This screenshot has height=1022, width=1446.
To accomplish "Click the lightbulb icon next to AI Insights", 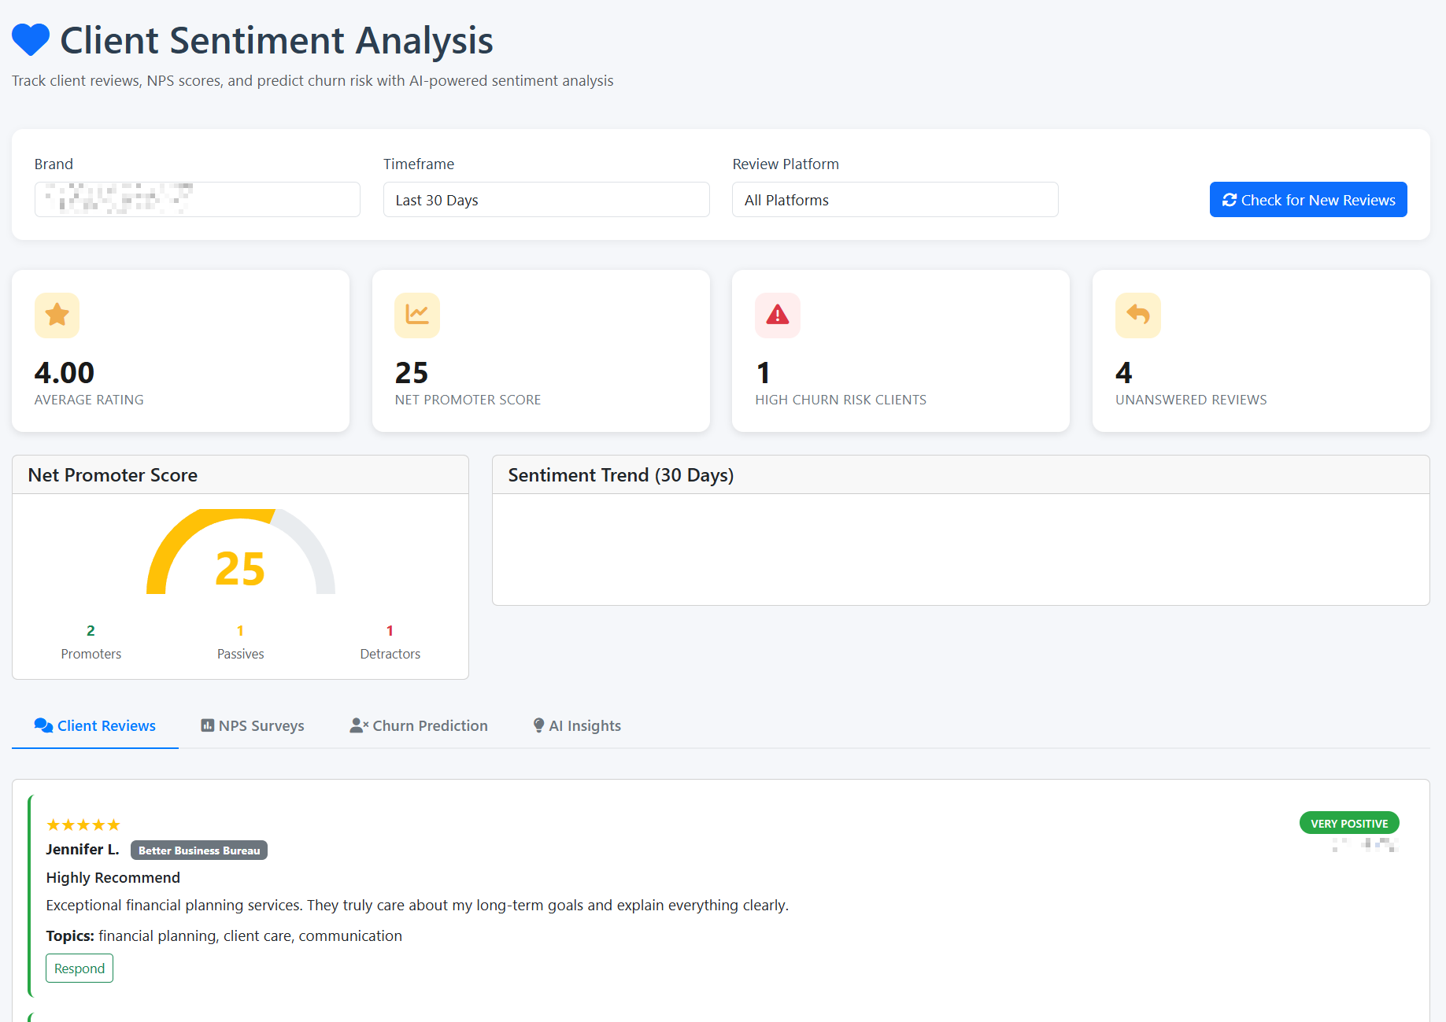I will point(538,725).
